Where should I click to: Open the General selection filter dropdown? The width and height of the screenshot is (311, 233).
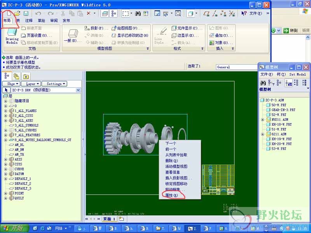237,67
